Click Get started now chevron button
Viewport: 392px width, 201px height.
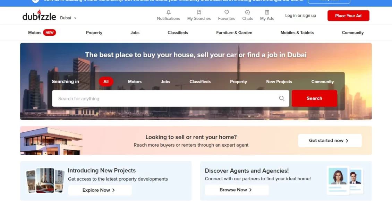tap(330, 141)
